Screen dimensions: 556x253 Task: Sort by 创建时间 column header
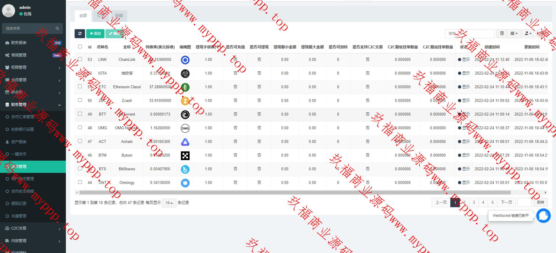pyautogui.click(x=492, y=47)
